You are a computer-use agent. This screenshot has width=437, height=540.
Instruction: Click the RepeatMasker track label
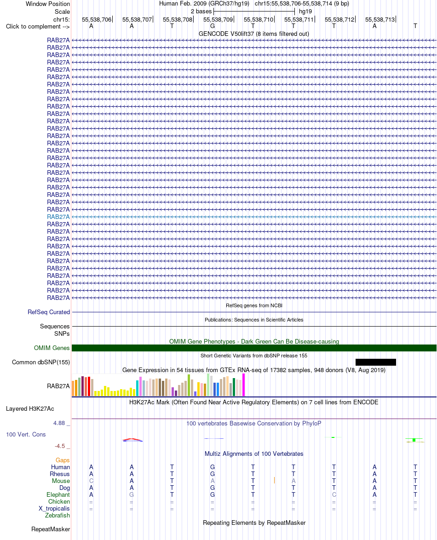click(51, 529)
